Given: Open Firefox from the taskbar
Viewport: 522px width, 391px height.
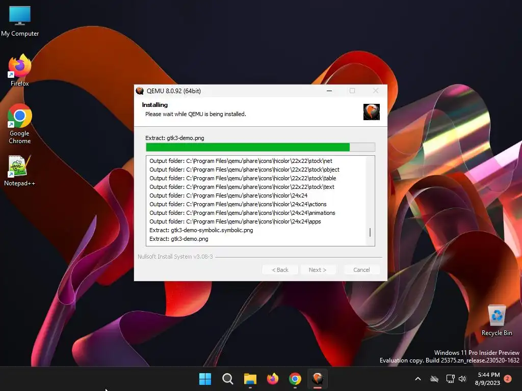Looking at the screenshot, I should [273, 379].
